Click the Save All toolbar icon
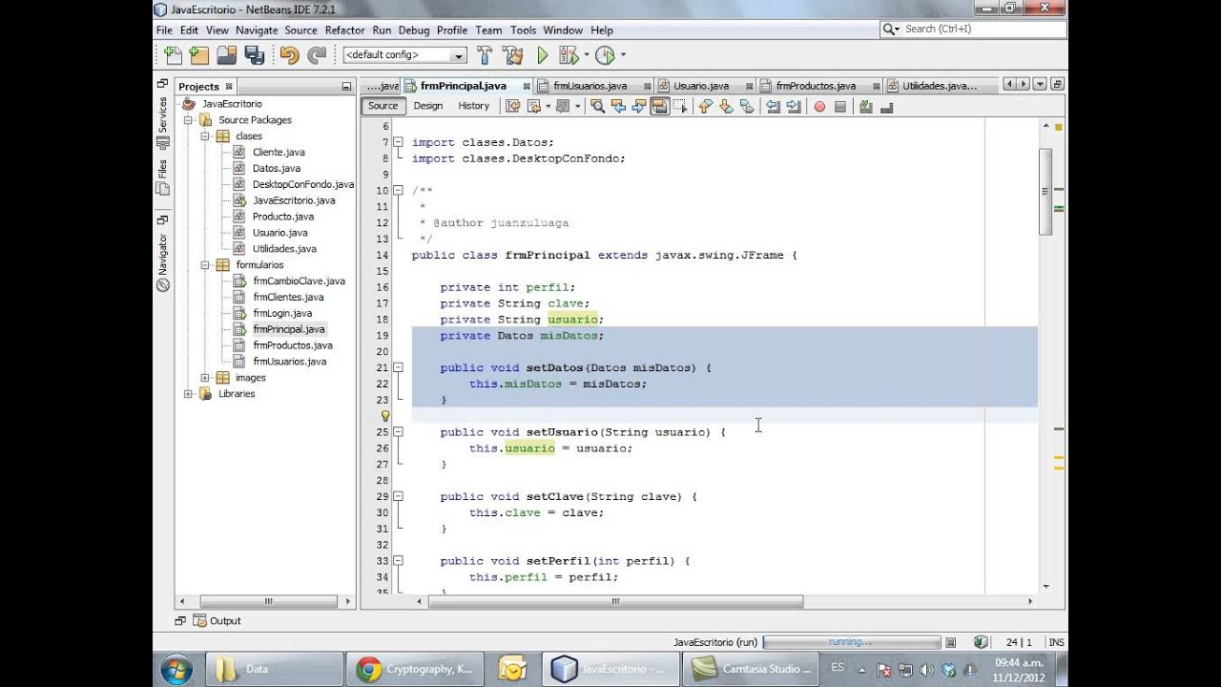The width and height of the screenshot is (1221, 687). click(253, 55)
